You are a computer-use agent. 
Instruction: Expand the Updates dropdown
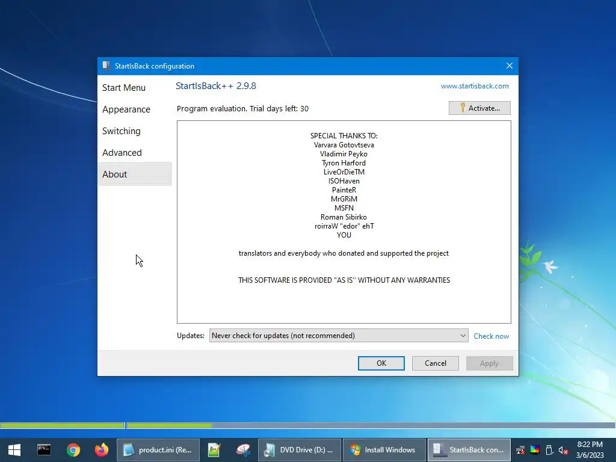(339, 336)
